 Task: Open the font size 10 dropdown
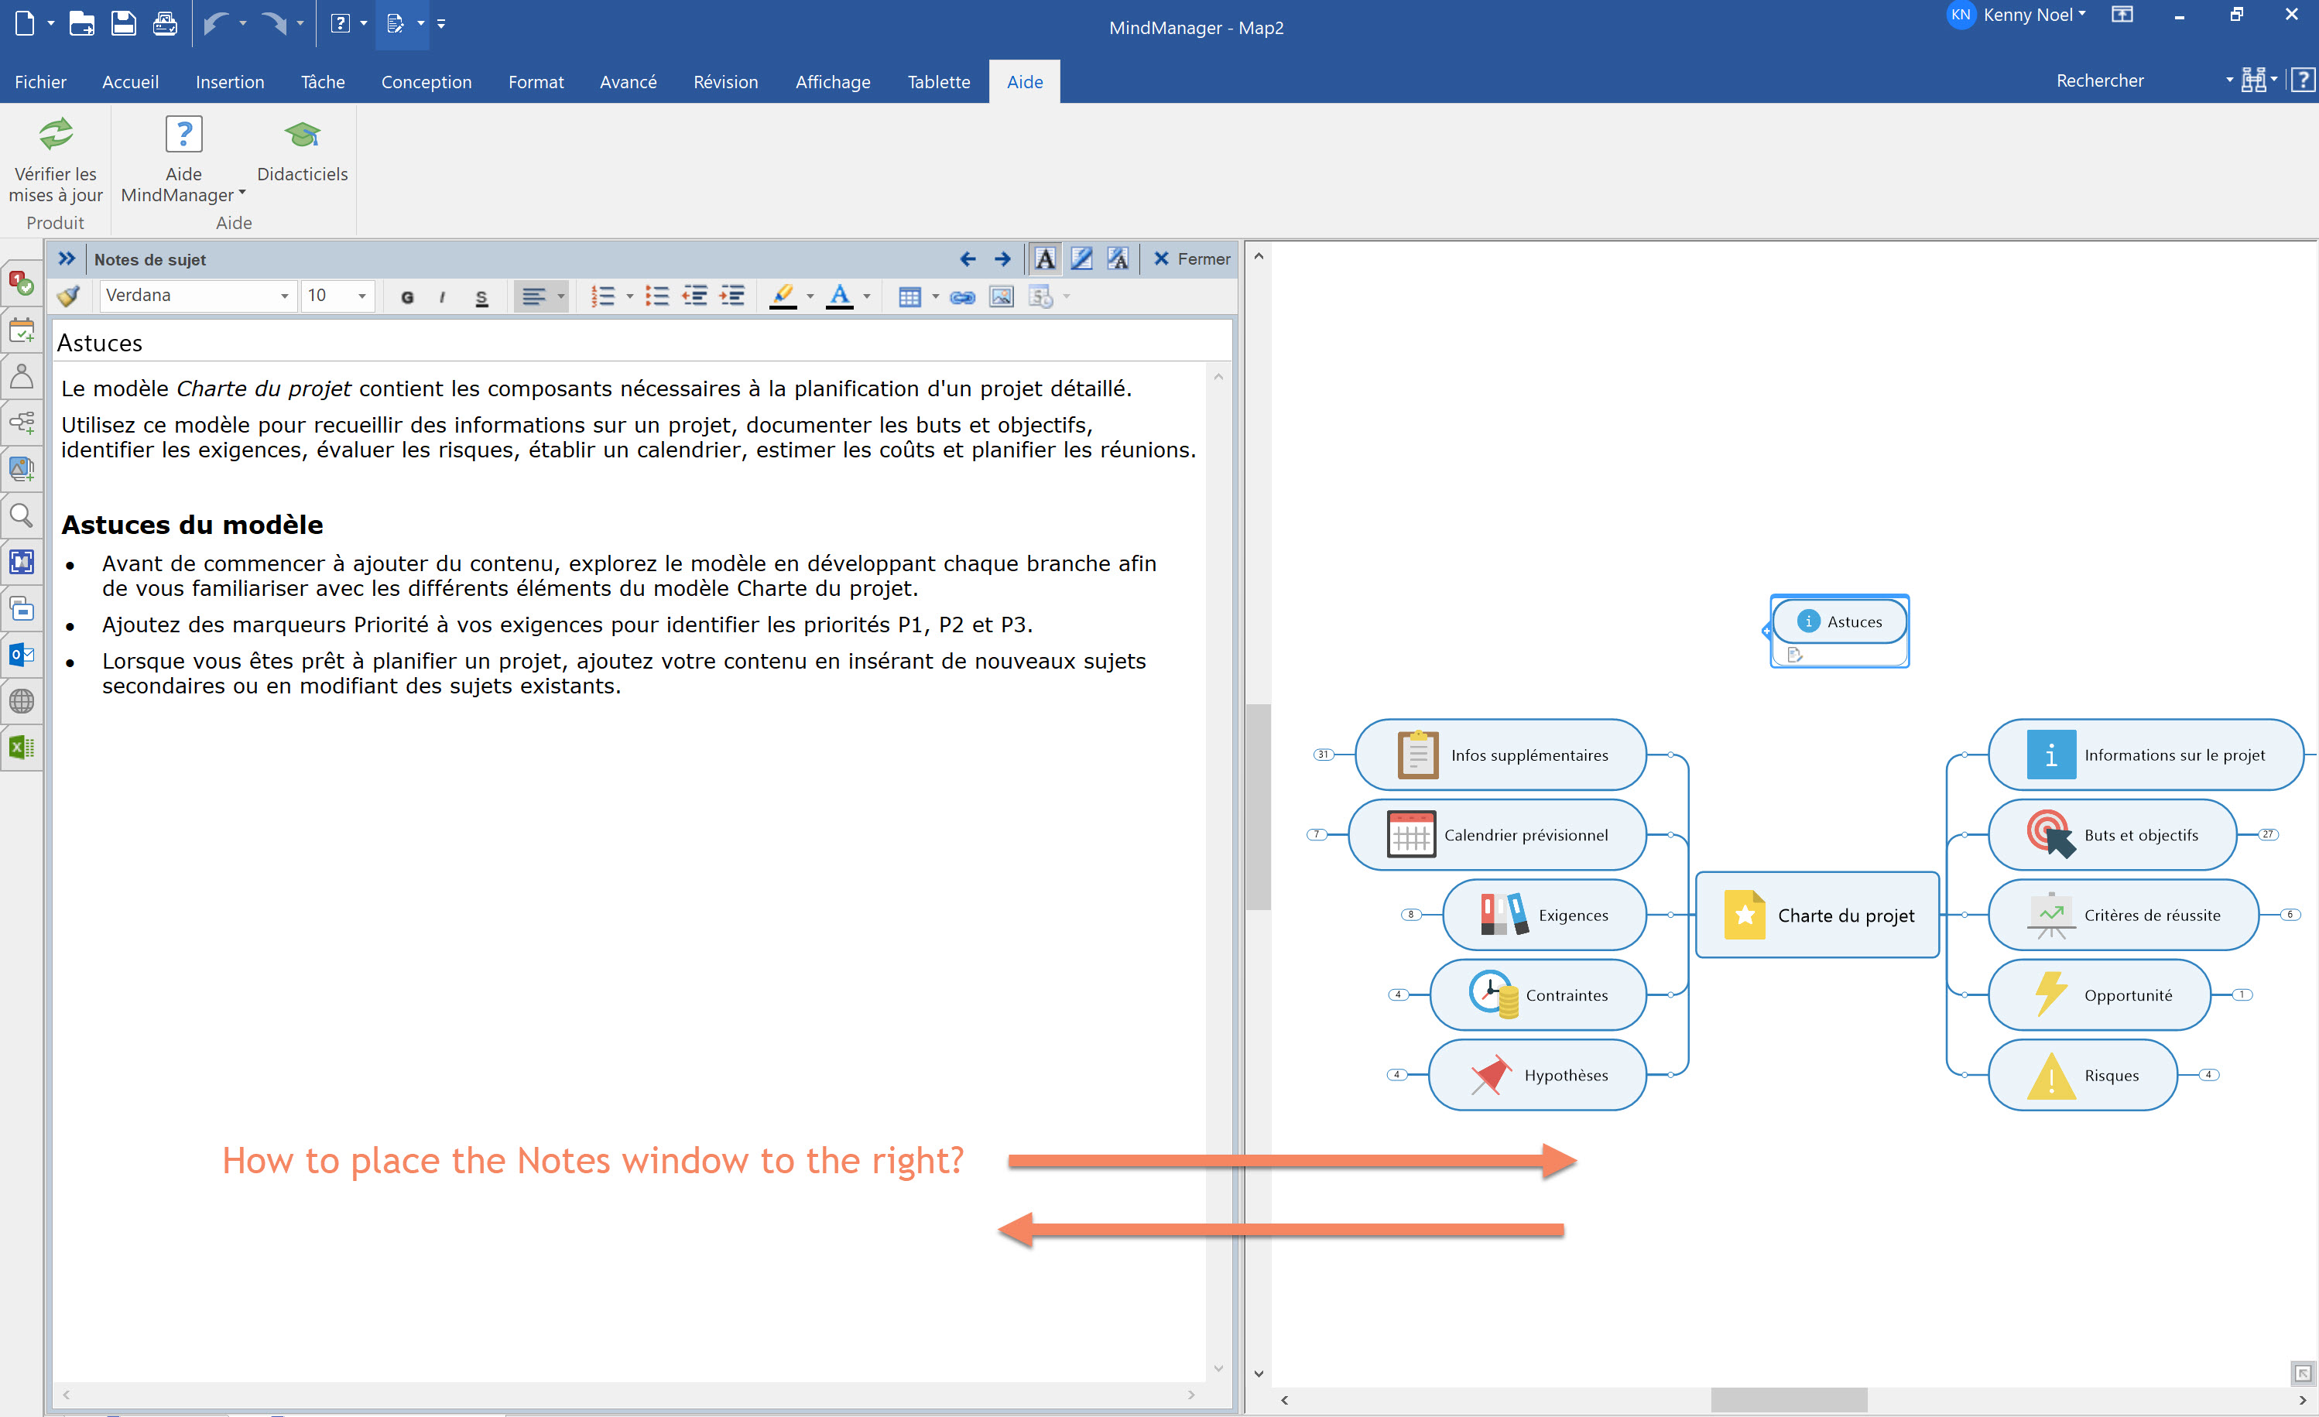click(361, 296)
